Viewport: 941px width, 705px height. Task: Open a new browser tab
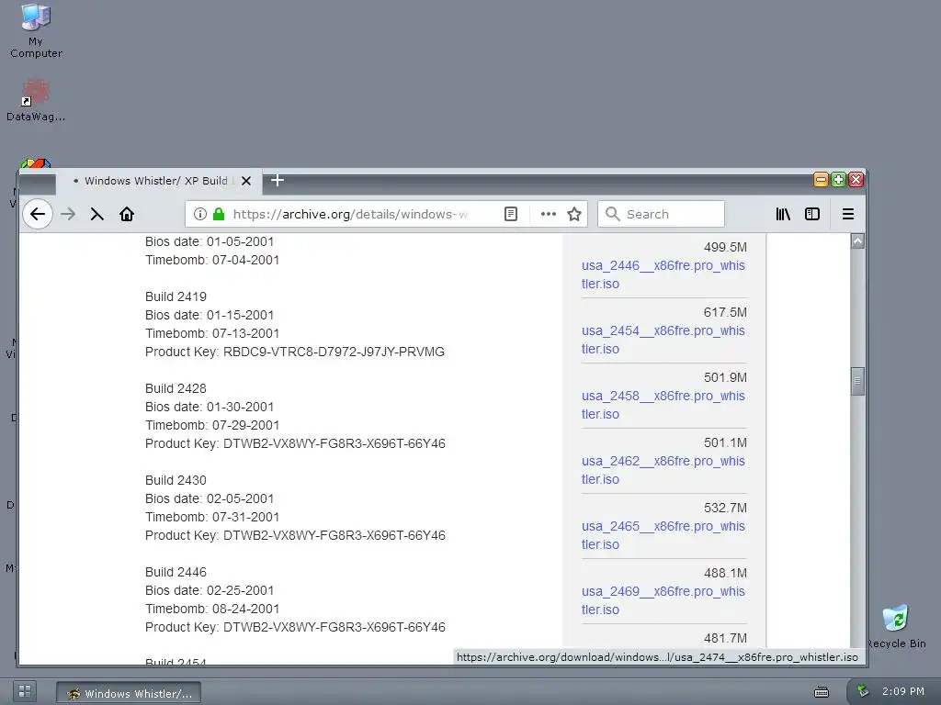278,180
